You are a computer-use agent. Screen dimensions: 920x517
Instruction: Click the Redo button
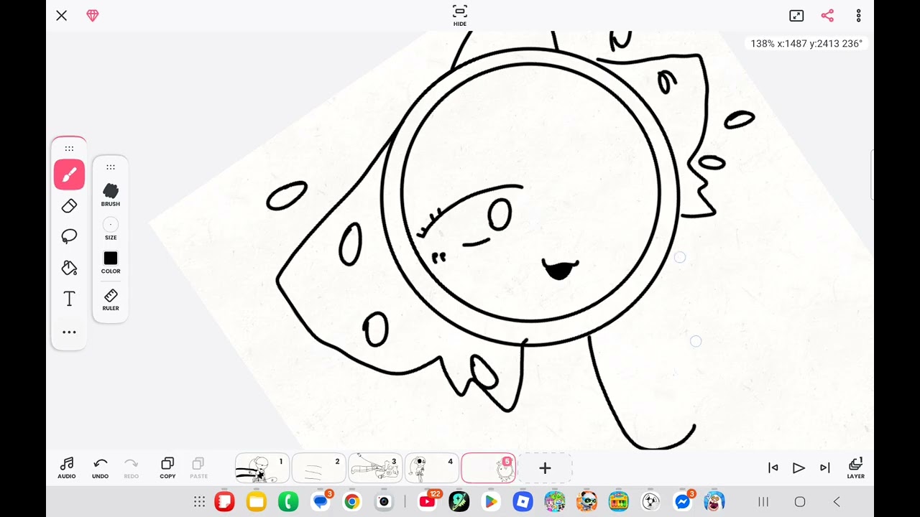tap(131, 468)
